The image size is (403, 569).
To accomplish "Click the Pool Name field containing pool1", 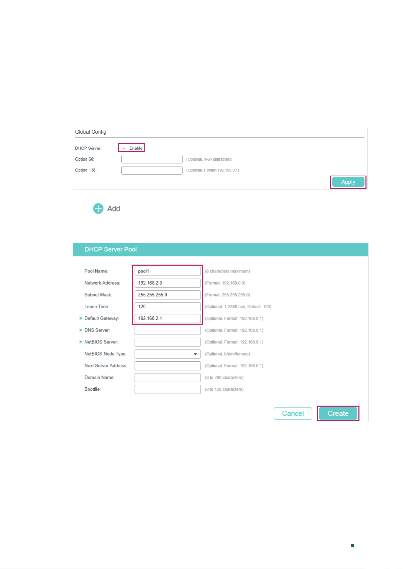I will [x=168, y=271].
